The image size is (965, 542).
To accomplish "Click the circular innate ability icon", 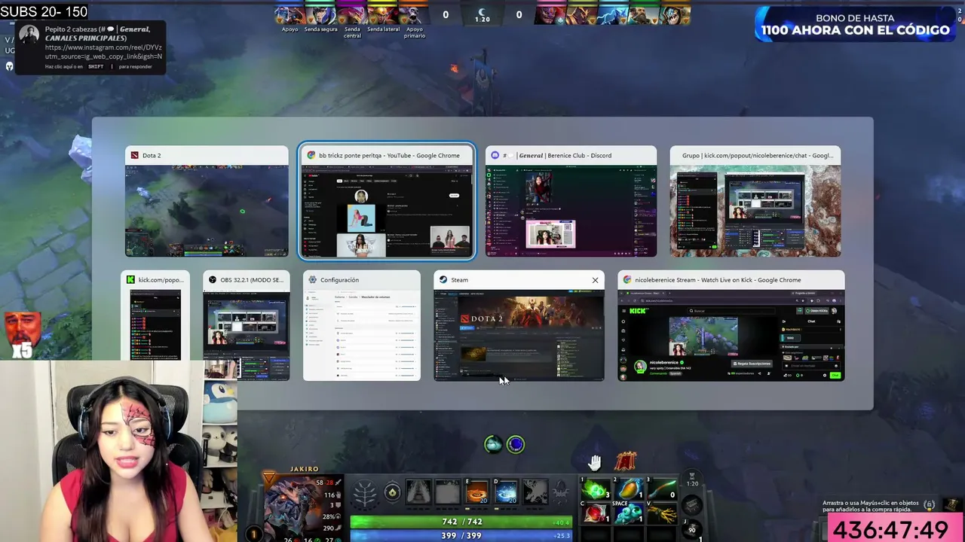I will (392, 493).
